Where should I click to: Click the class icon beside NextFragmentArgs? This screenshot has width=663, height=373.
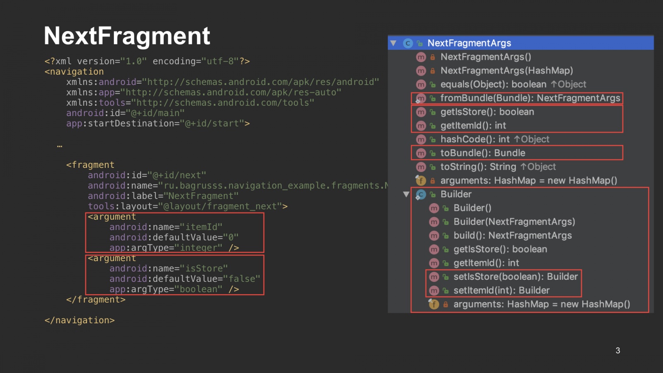click(x=408, y=43)
